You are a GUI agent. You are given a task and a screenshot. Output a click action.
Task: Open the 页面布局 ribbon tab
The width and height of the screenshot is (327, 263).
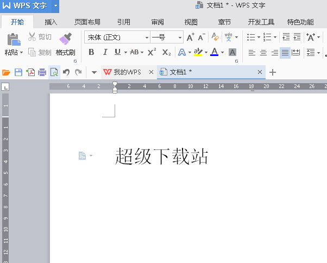point(87,22)
